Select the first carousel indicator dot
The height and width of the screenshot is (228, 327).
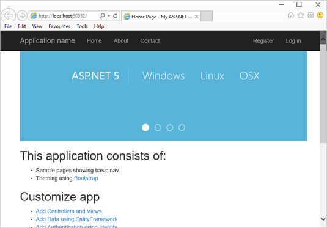[x=145, y=128]
